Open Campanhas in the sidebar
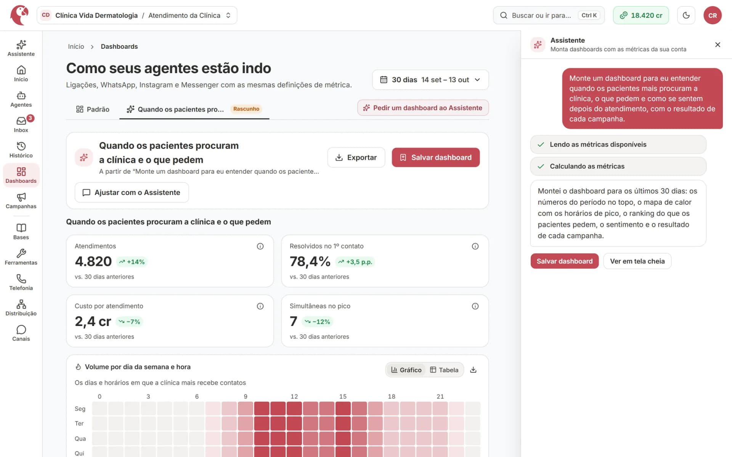Viewport: 732px width, 457px height. pyautogui.click(x=21, y=200)
